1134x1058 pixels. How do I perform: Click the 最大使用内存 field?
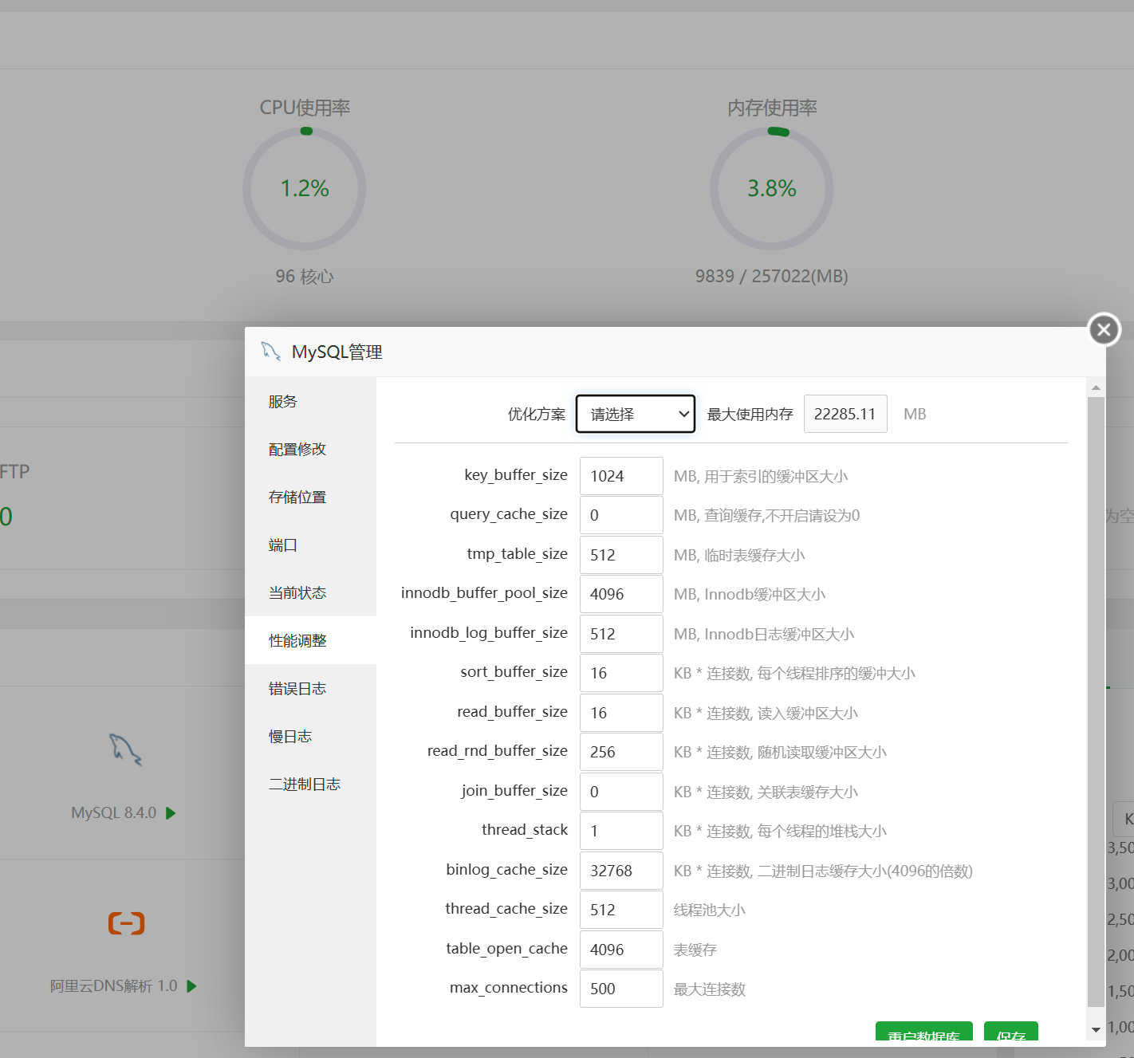[845, 414]
